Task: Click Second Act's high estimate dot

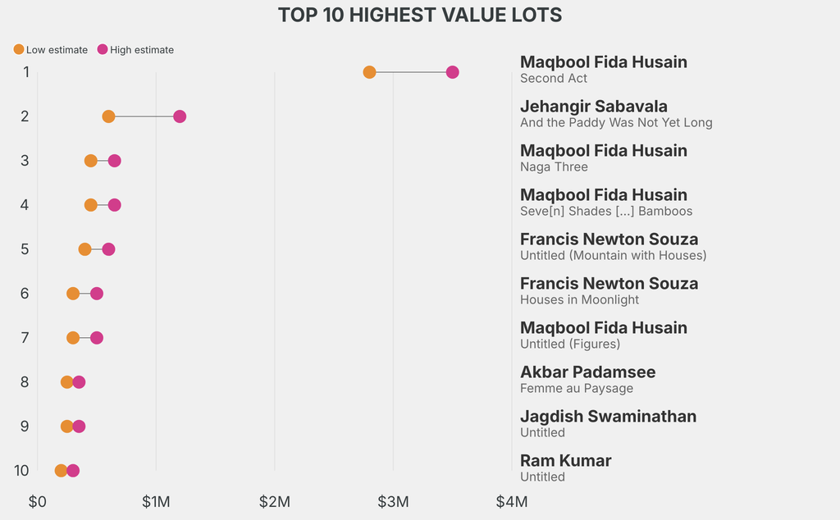Action: (452, 72)
